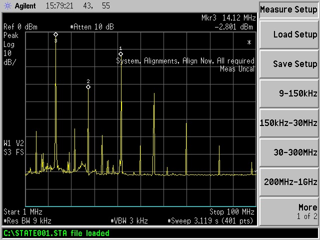This screenshot has width=320, height=240.
Task: Click marker 3 diamond on the trace
Action: click(55, 34)
